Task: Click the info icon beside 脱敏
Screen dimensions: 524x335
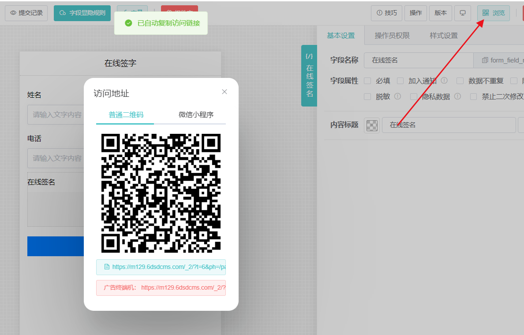Action: (x=397, y=96)
